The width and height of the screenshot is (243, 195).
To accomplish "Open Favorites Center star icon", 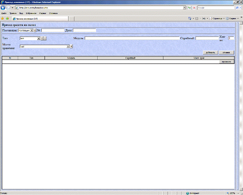I will [3, 18].
